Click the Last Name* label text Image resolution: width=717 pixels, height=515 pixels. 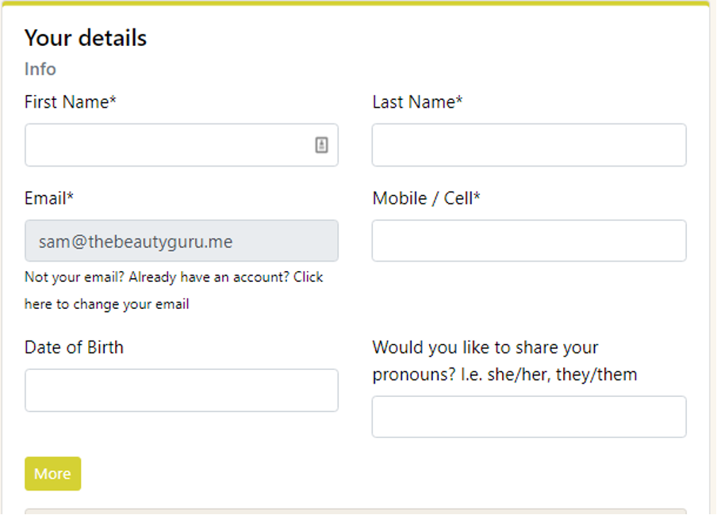[x=417, y=102]
